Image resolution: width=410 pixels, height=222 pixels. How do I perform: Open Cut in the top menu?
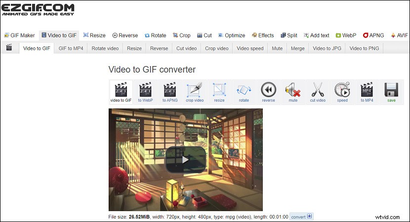[204, 35]
